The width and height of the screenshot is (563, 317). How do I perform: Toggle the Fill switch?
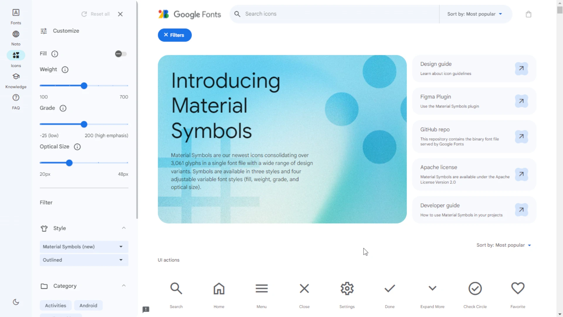pos(121,54)
